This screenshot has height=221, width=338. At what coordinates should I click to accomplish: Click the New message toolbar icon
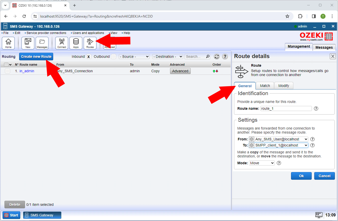click(x=28, y=43)
